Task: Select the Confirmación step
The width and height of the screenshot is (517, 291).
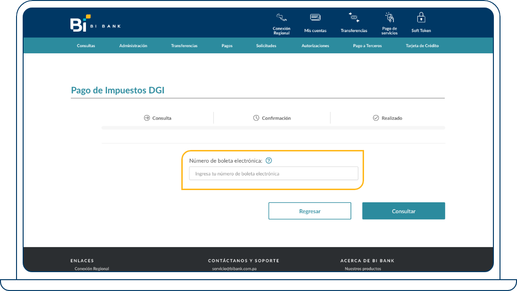Action: [272, 118]
